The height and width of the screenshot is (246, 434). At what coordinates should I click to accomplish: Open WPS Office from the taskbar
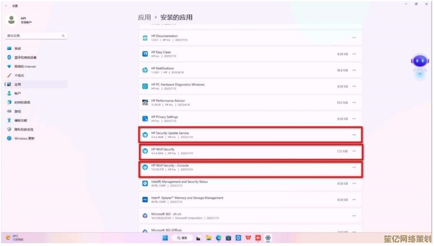coord(248,238)
